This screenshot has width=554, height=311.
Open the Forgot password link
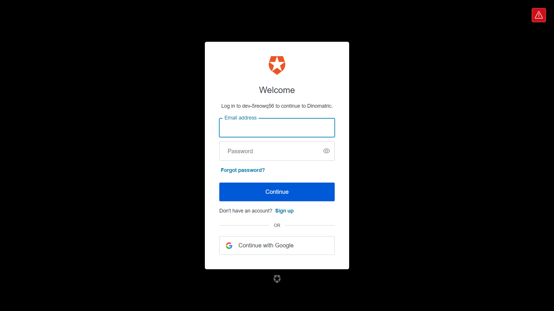243,170
